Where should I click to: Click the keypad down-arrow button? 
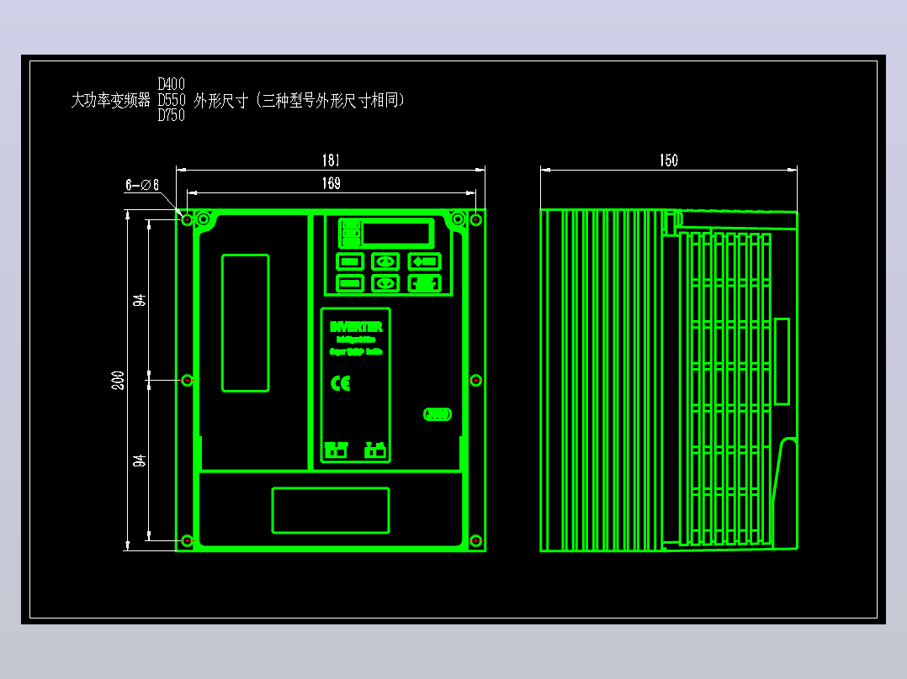pyautogui.click(x=385, y=283)
